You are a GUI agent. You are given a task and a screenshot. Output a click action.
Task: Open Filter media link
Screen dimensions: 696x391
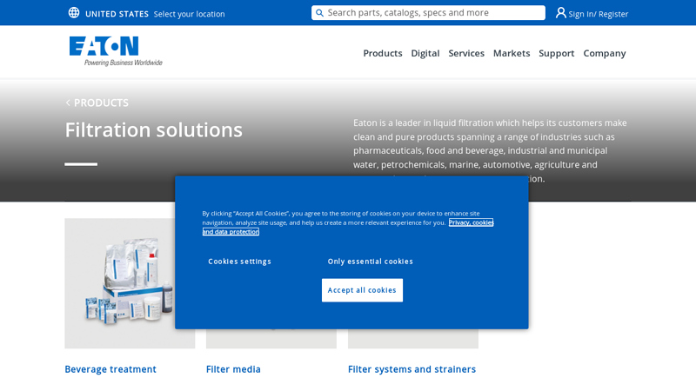click(x=233, y=369)
